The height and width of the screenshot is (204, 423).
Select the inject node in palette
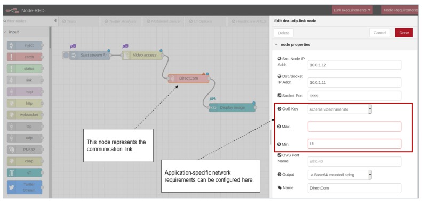tap(25, 45)
